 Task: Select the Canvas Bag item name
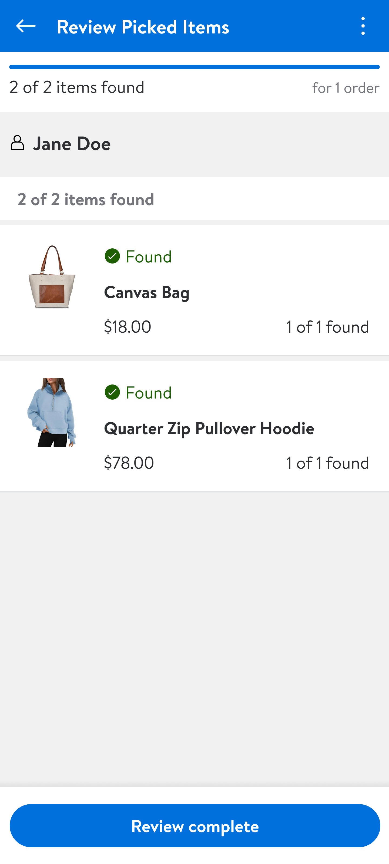[147, 292]
